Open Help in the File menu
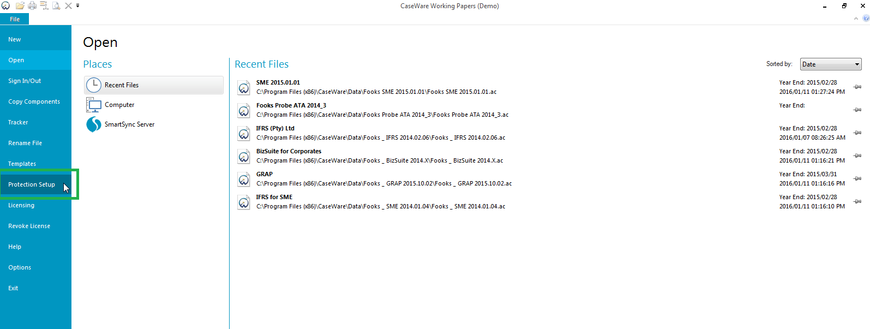This screenshot has height=329, width=870. (35, 247)
